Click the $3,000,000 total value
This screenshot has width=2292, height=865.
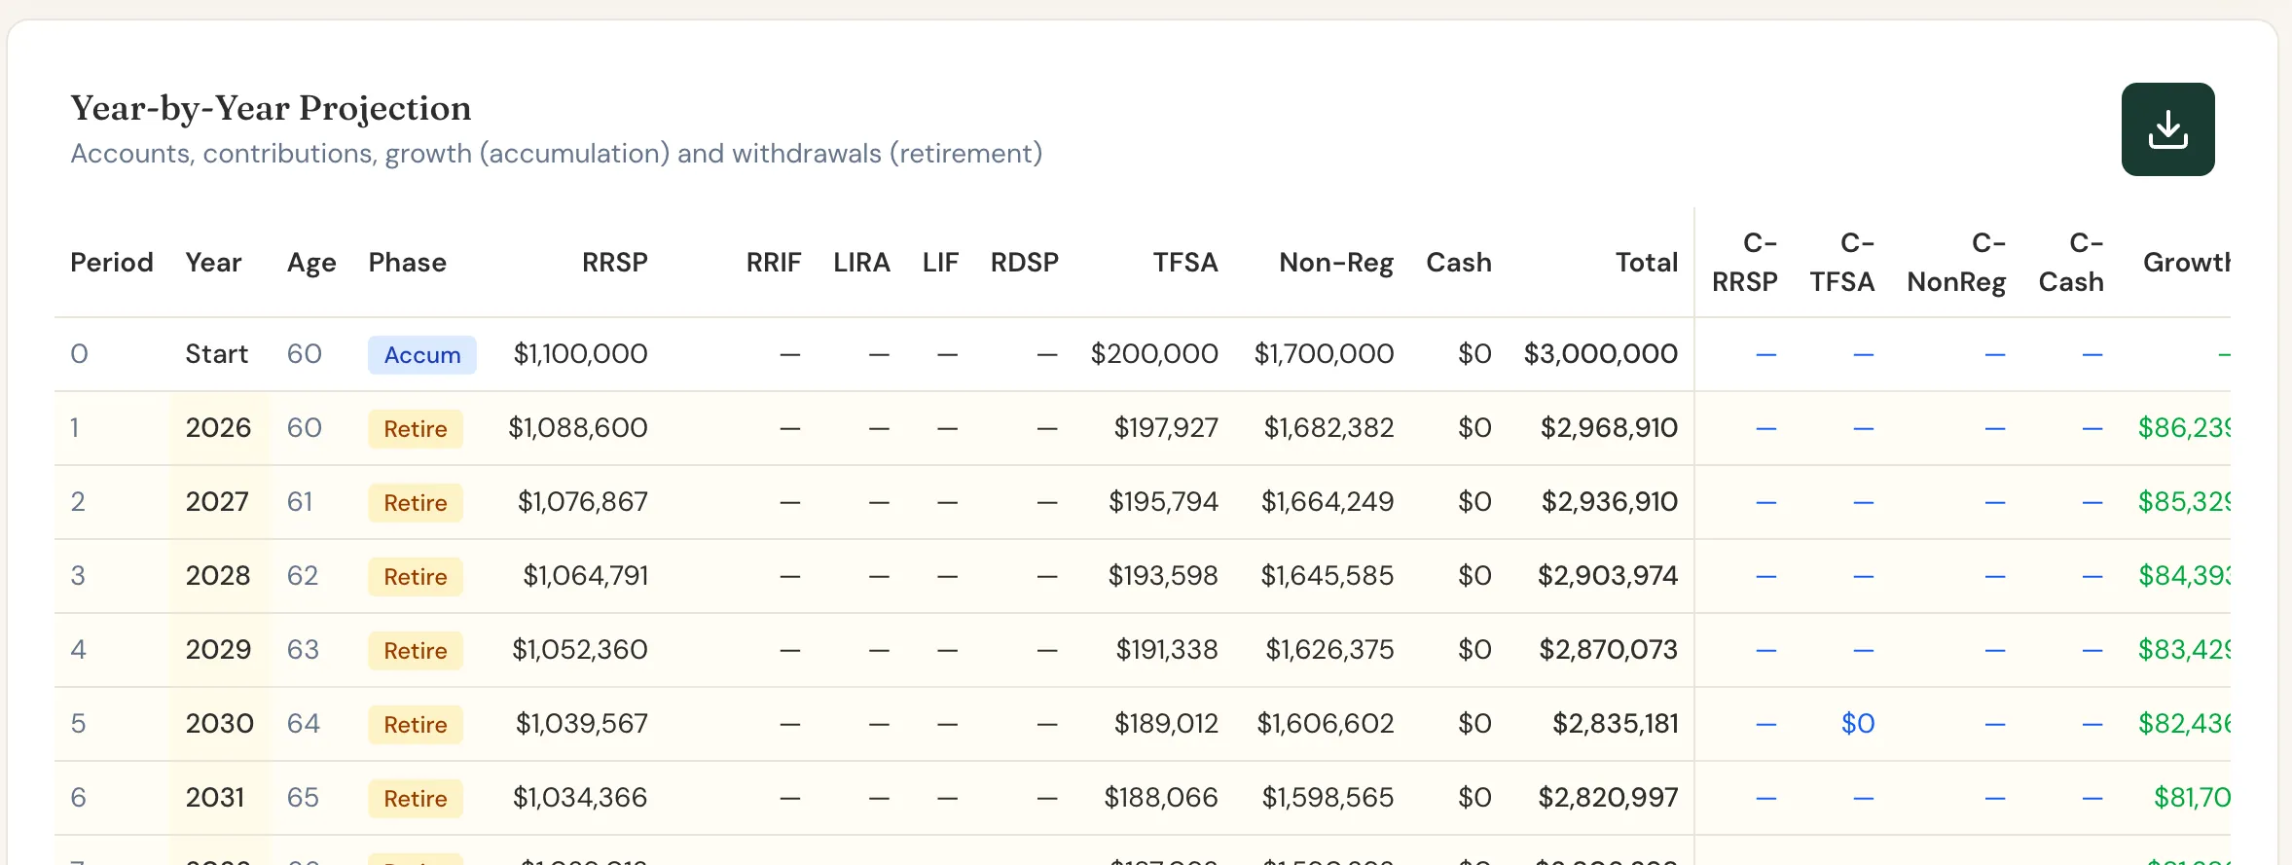tap(1601, 354)
